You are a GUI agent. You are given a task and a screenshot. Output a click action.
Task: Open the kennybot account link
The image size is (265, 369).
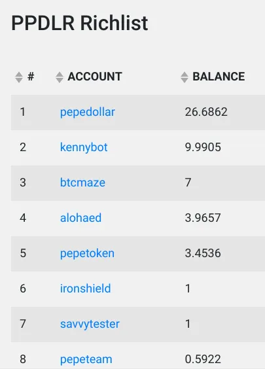[84, 147]
